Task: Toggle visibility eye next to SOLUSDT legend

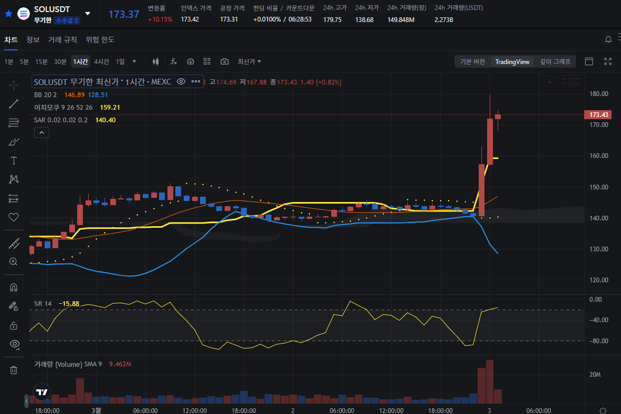Action: pos(181,81)
